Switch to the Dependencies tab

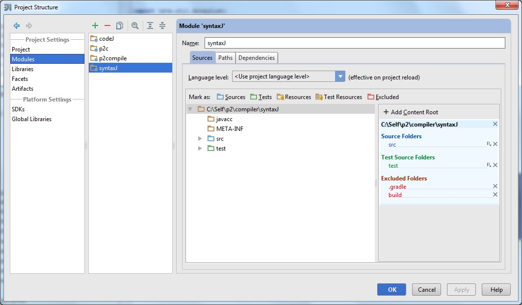coord(256,58)
